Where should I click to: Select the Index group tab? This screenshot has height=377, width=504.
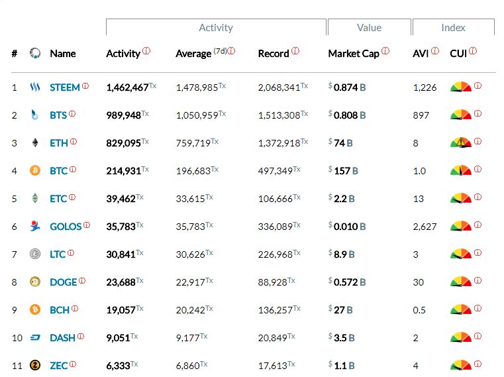453,27
